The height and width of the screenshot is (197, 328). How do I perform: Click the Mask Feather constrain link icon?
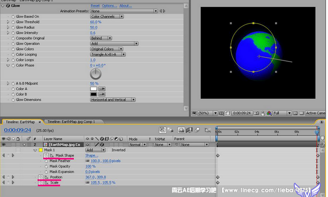coord(87,161)
